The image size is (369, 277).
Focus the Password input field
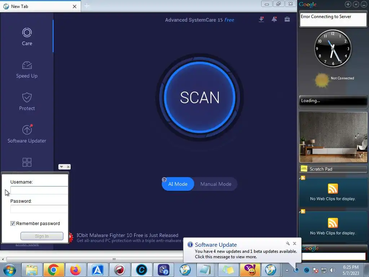click(39, 209)
